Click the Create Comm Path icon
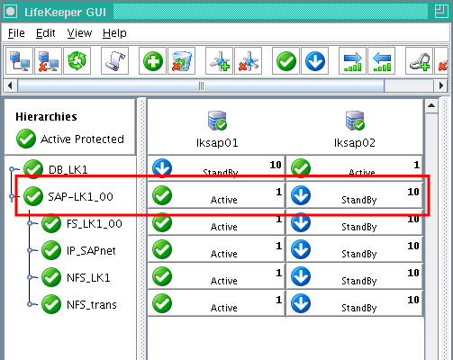Viewport: 453px width, 360px height. [x=220, y=61]
